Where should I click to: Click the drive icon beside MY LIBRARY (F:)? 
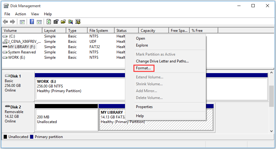tap(5, 47)
